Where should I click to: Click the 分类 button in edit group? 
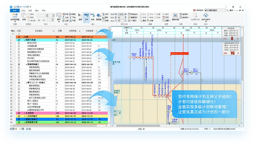[x=150, y=21]
